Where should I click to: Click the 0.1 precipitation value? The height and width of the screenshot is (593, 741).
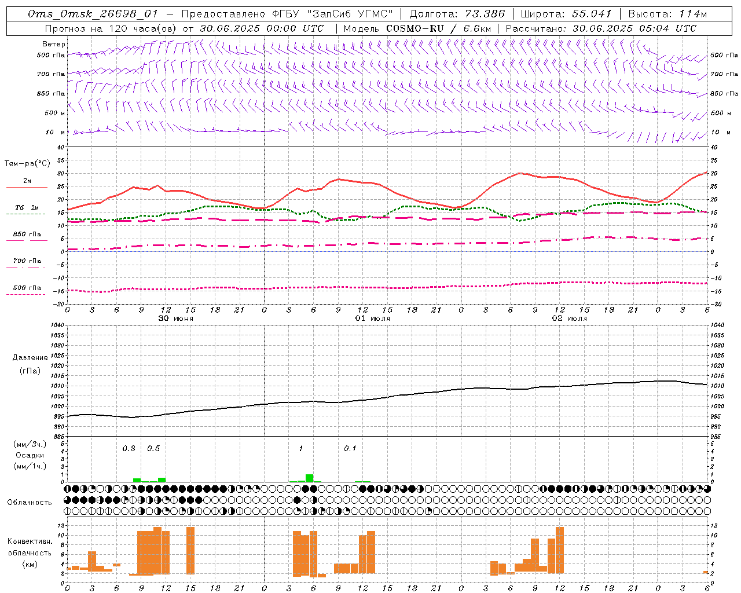point(350,449)
